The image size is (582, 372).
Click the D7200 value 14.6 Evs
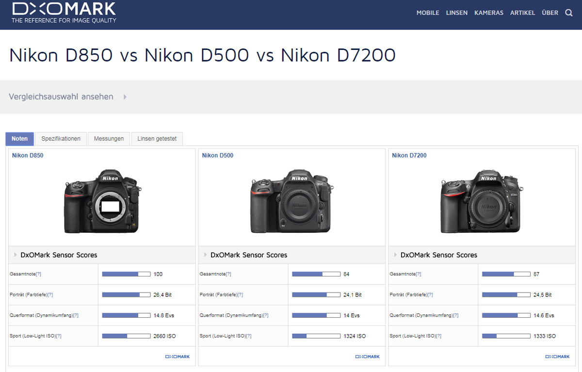pyautogui.click(x=544, y=316)
